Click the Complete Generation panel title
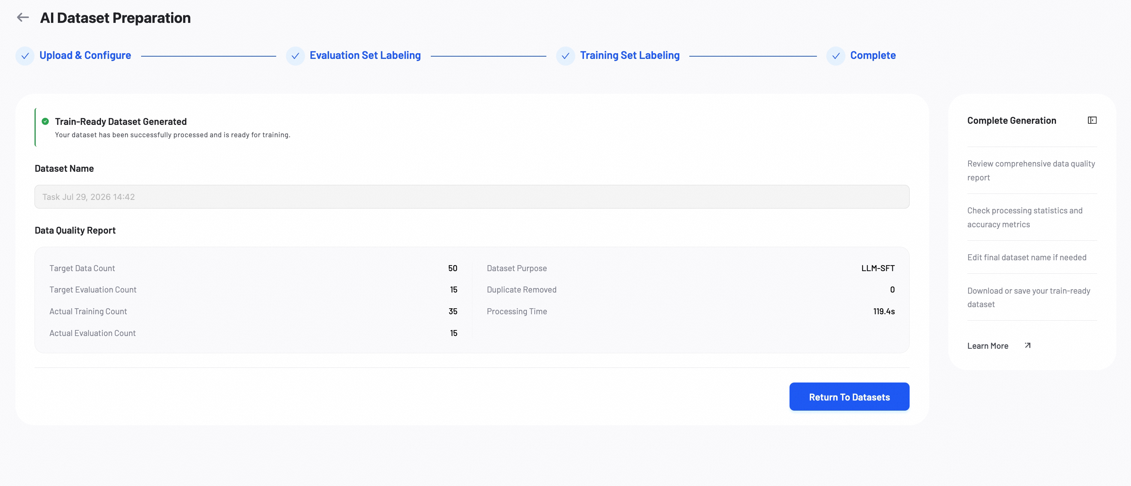 click(x=1012, y=120)
